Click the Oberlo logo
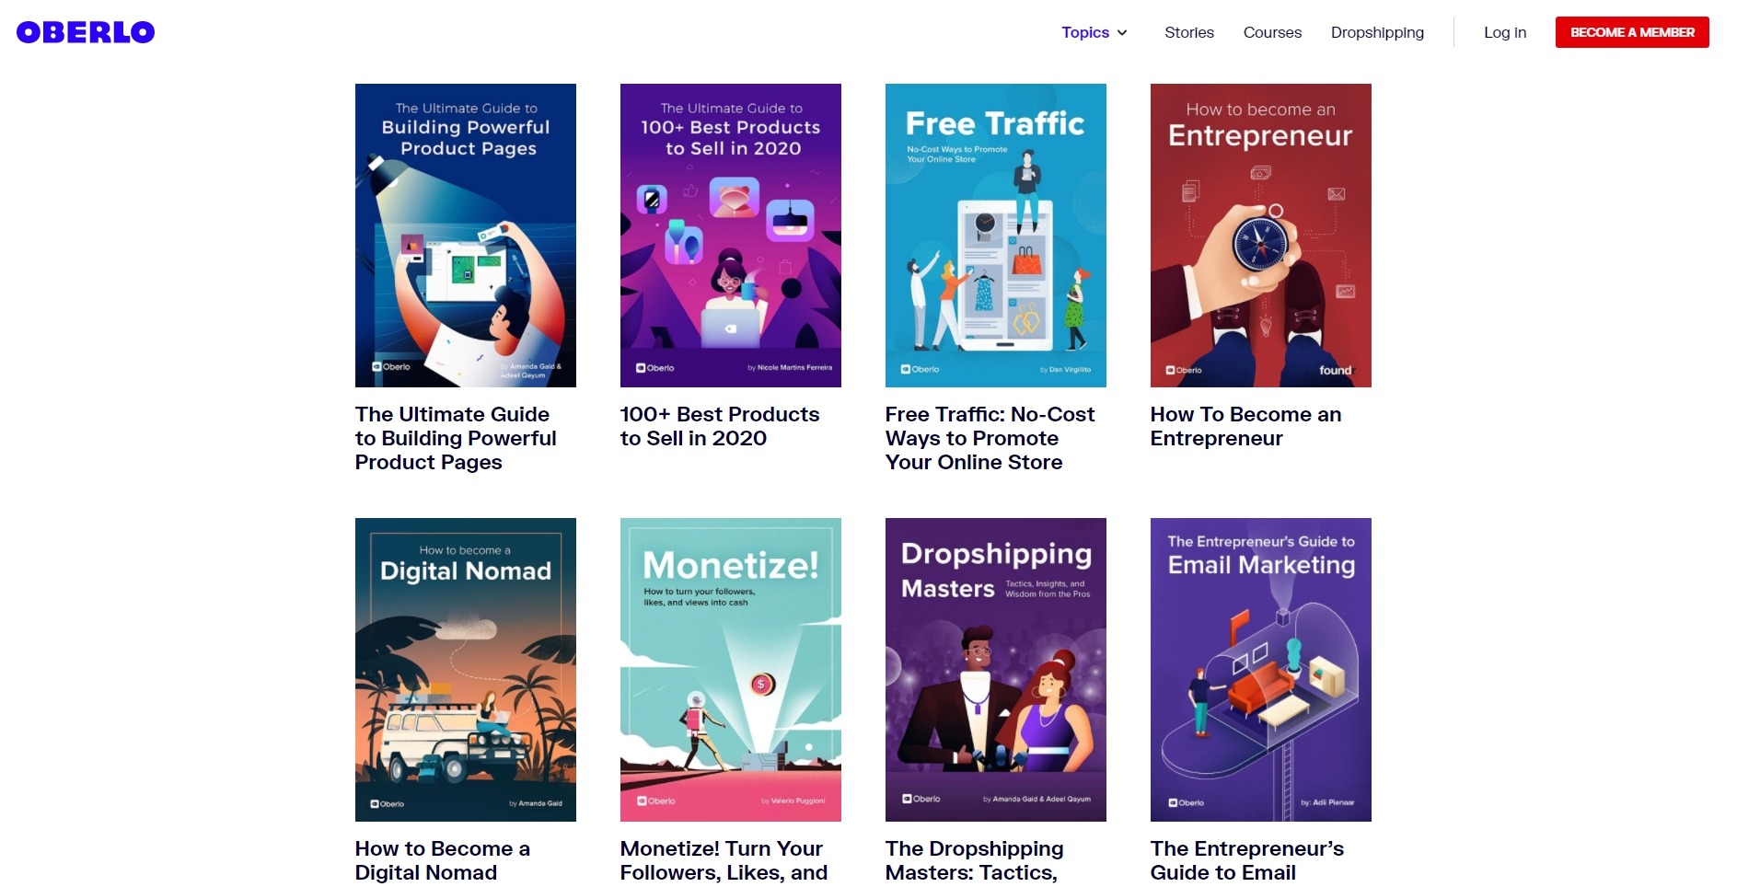This screenshot has width=1737, height=887. tap(86, 32)
